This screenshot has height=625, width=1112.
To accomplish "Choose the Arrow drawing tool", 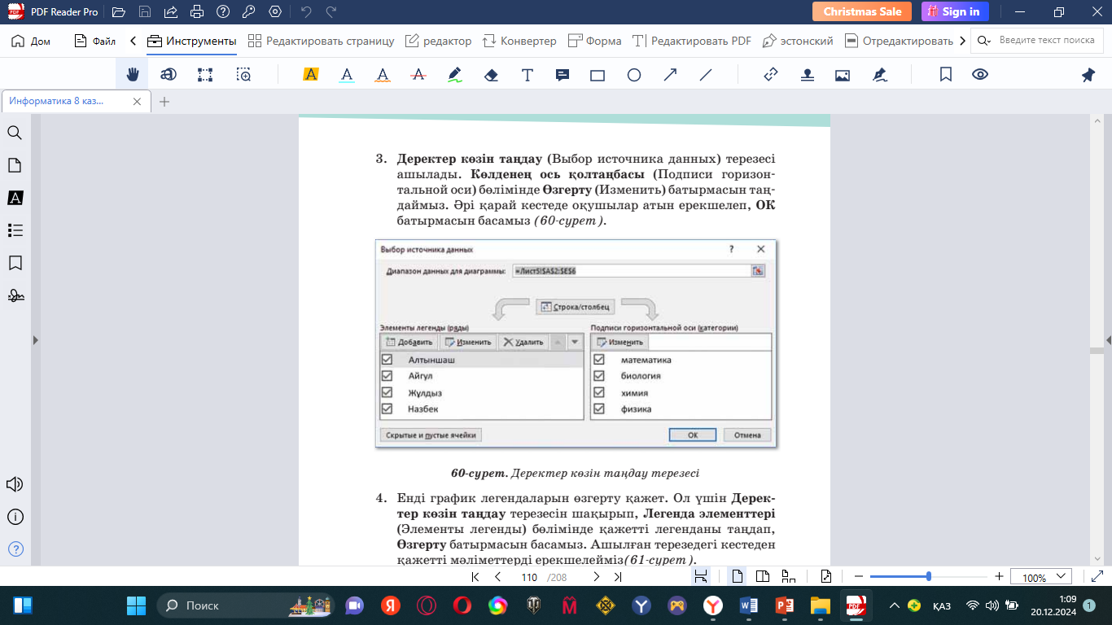I will (670, 75).
